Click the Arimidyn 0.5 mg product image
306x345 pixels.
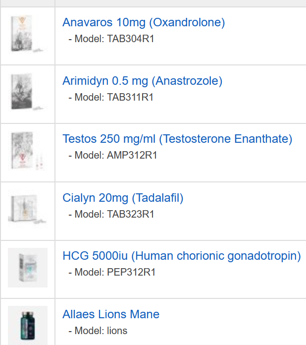pyautogui.click(x=28, y=92)
